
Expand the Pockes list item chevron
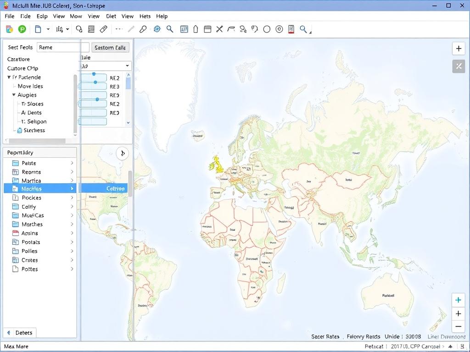[72, 198]
